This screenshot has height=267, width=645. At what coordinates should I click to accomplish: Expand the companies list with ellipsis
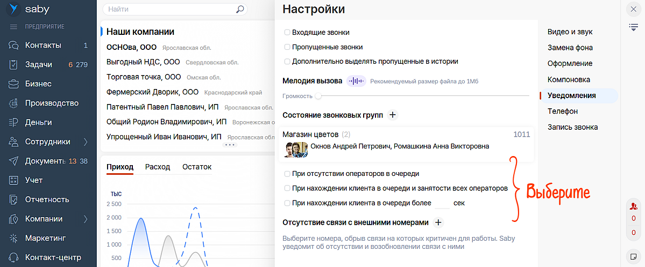tap(230, 145)
